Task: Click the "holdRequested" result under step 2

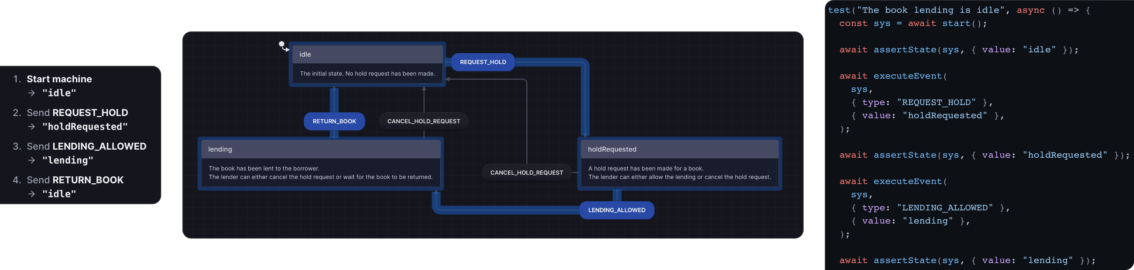Action: (x=85, y=127)
